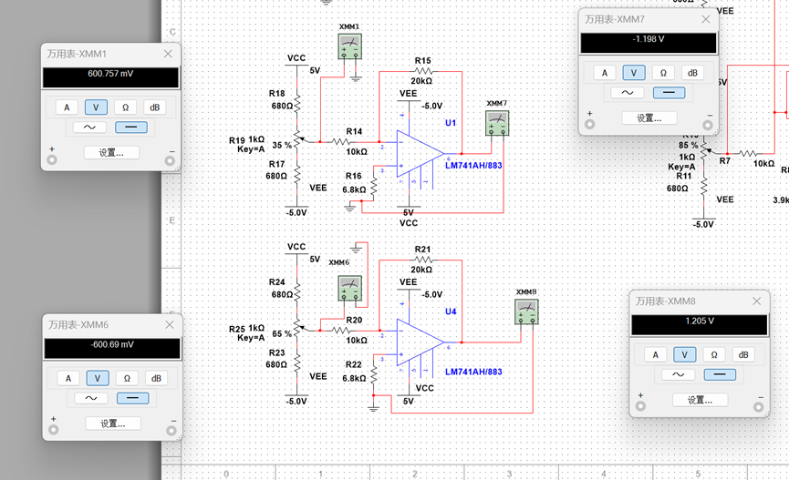Open settings in XMM1 multimeter panel
This screenshot has width=789, height=480.
click(111, 152)
